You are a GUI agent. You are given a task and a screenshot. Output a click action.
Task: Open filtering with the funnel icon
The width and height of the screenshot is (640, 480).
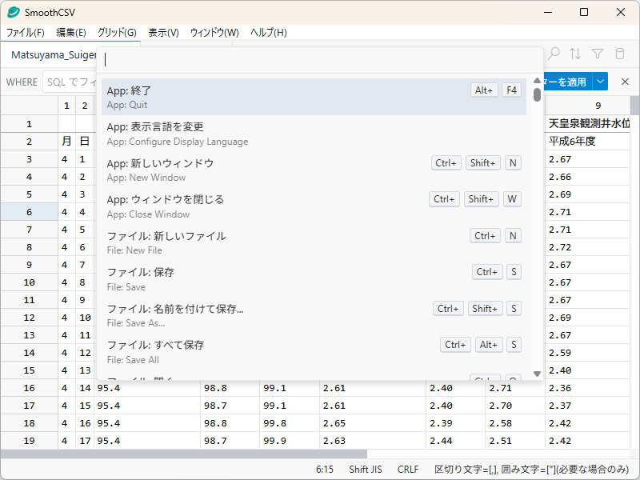point(597,54)
